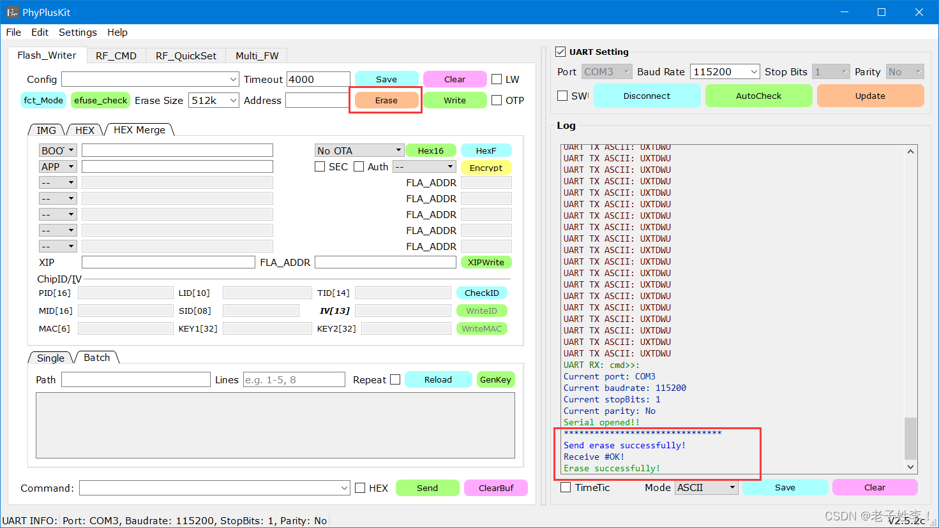The height and width of the screenshot is (528, 939).
Task: Enable the SEC checkbox
Action: point(320,166)
